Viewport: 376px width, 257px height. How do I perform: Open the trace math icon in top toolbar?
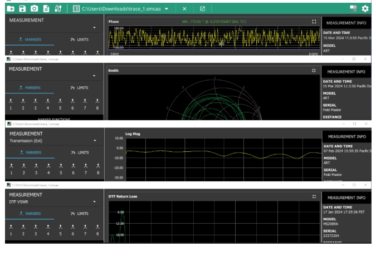click(x=58, y=9)
